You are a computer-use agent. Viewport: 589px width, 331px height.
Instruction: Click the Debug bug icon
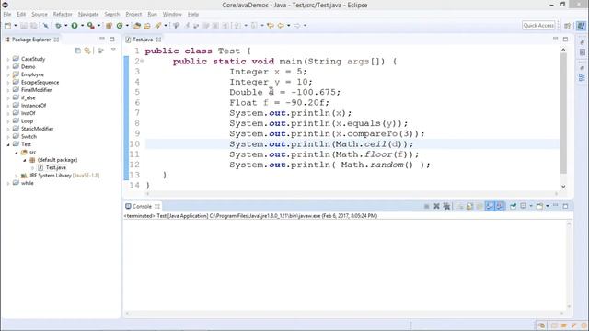click(58, 26)
